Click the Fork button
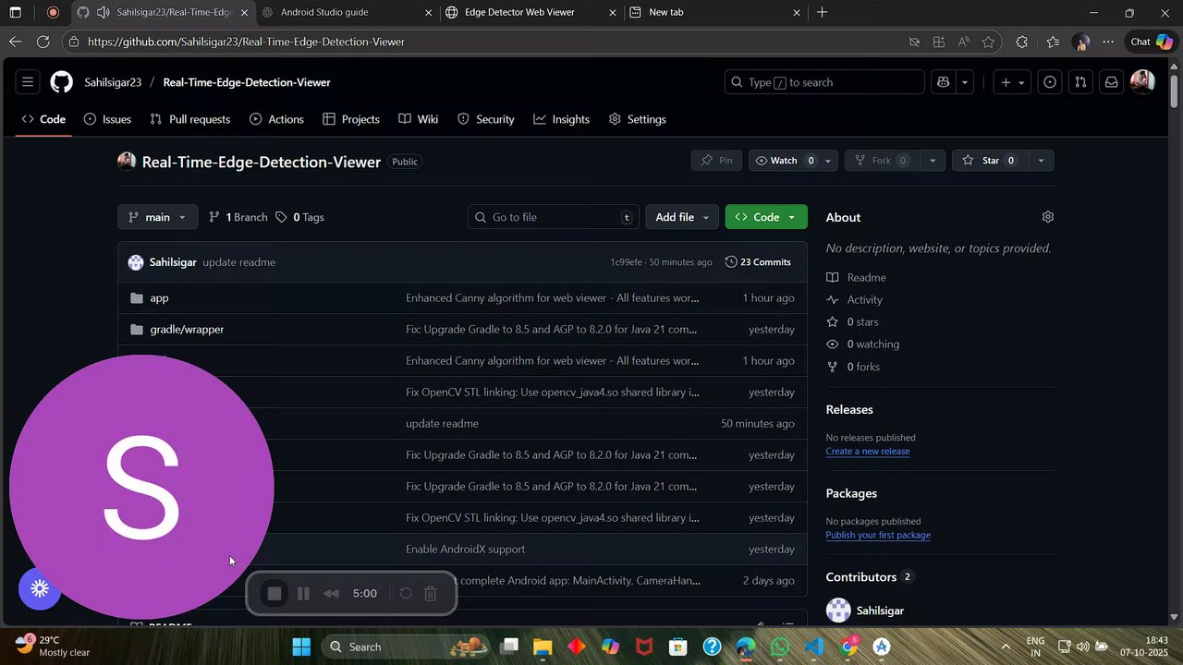This screenshot has height=665, width=1183. 882,161
